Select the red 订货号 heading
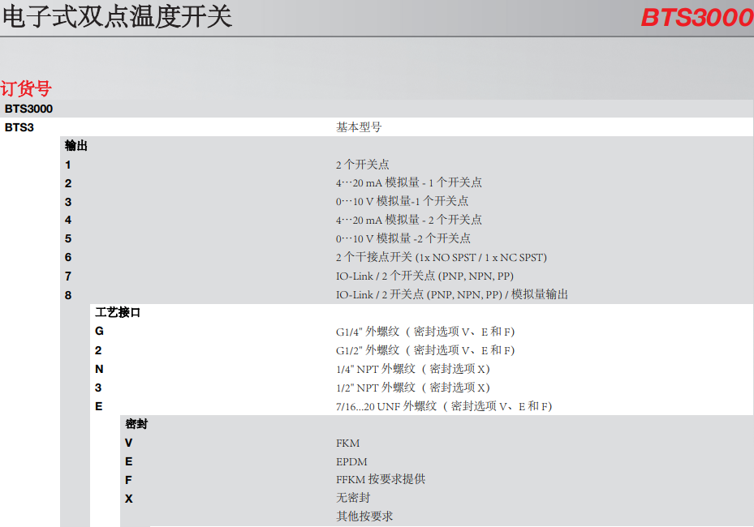This screenshot has height=527, width=754. [x=26, y=88]
